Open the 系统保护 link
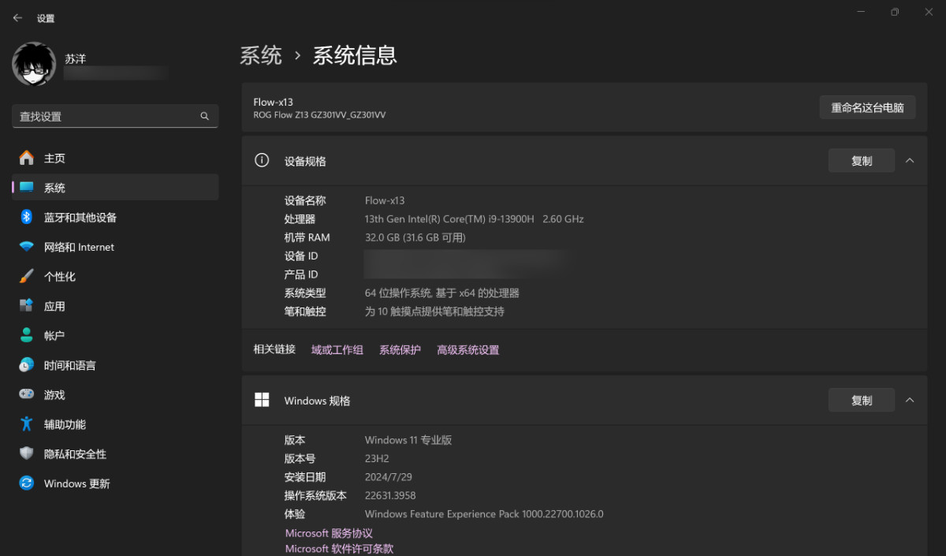Viewport: 946px width, 556px height. (x=400, y=350)
